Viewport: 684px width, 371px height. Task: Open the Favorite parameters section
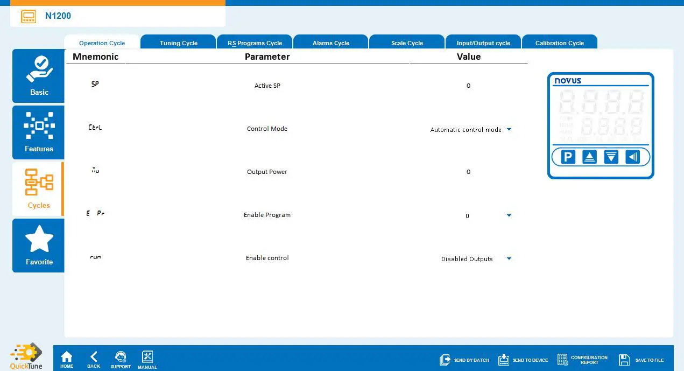(x=38, y=245)
